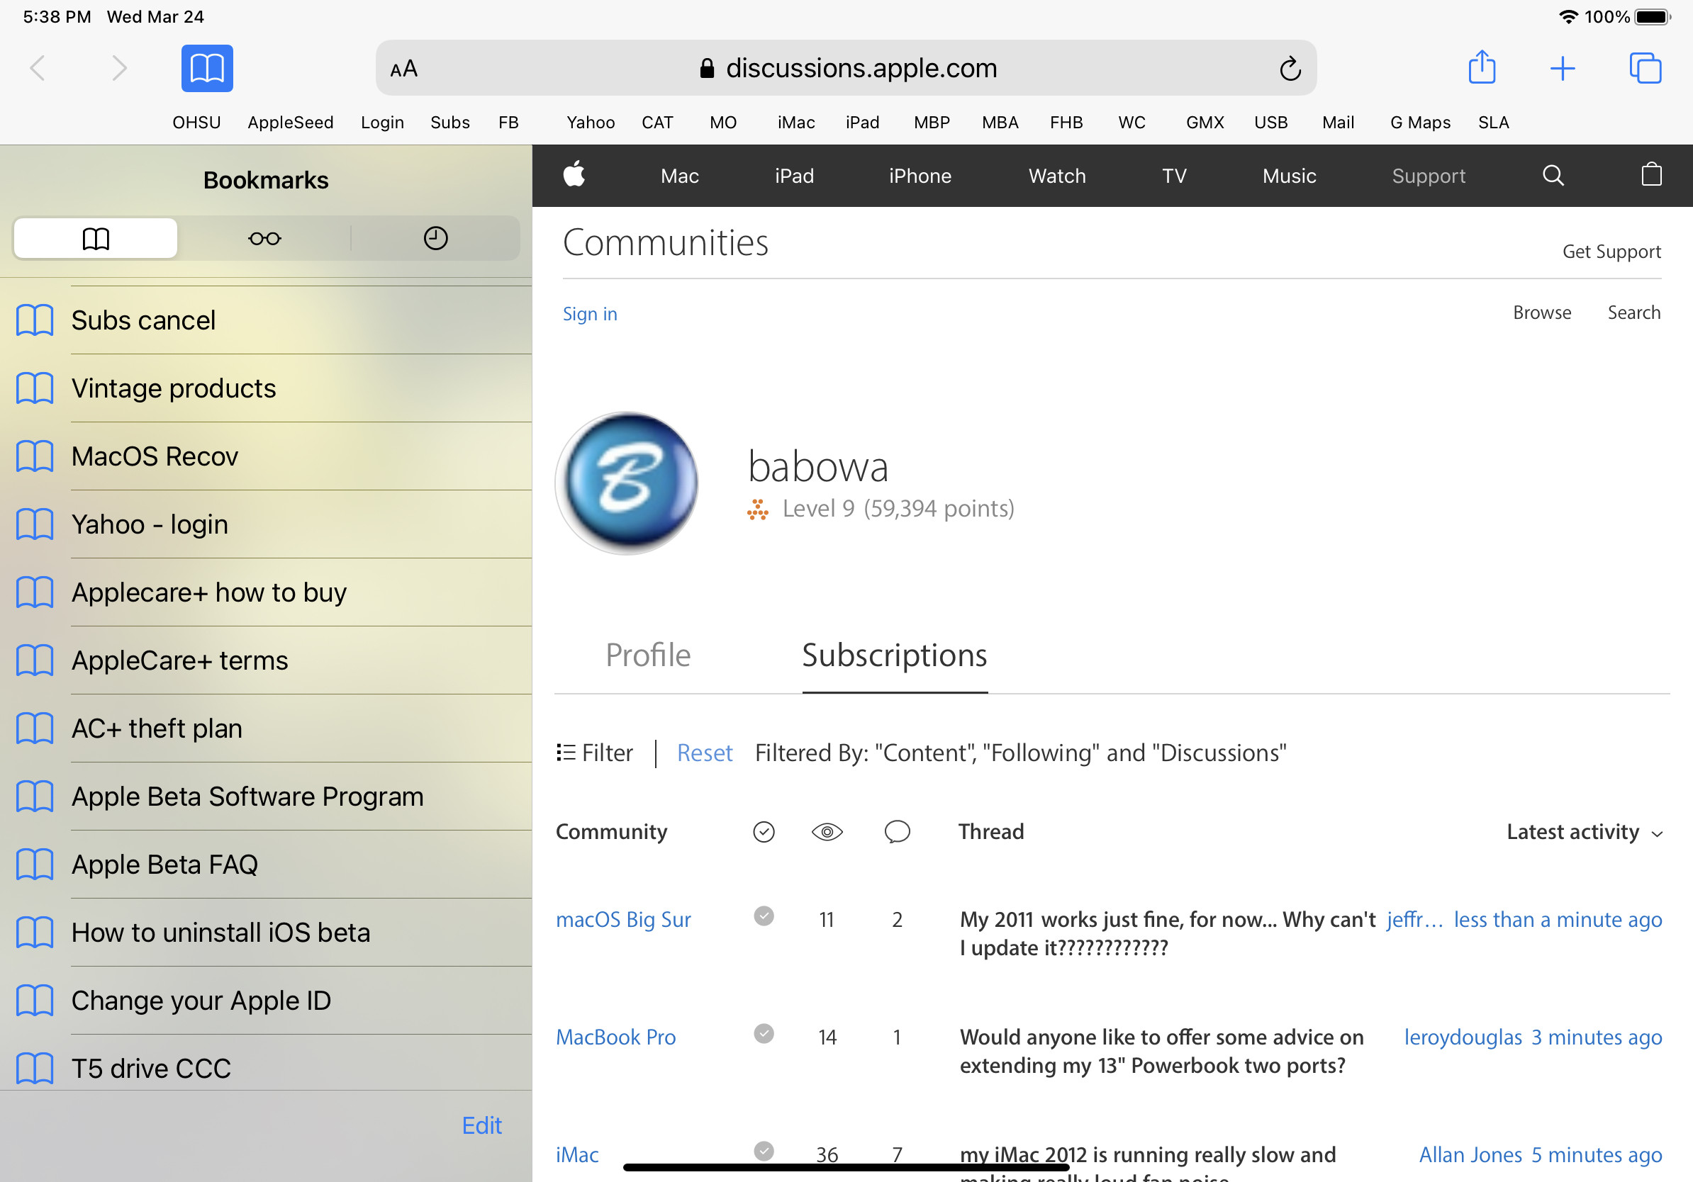Reload the page with refresh icon

click(x=1289, y=69)
